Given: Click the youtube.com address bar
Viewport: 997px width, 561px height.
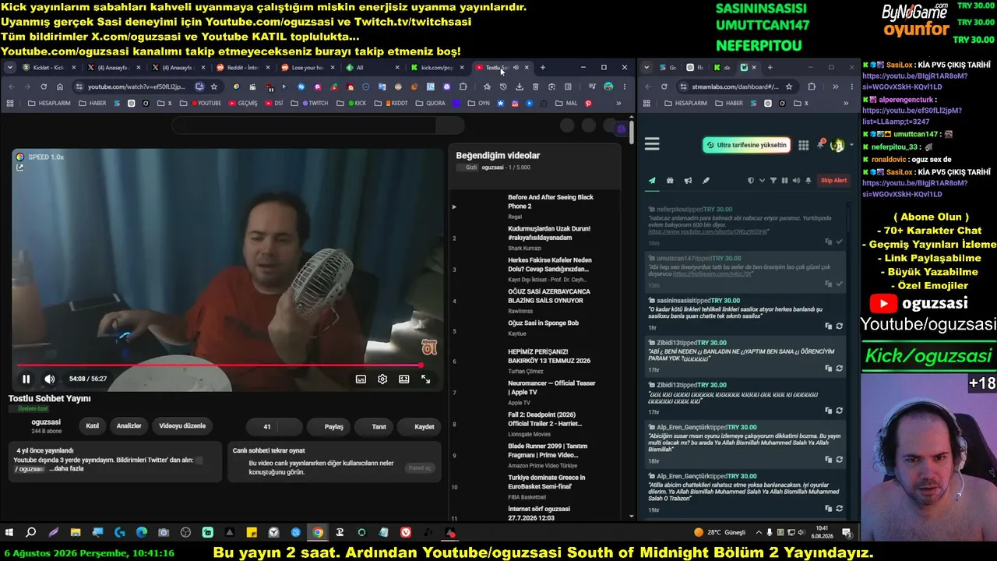Looking at the screenshot, I should 136,86.
